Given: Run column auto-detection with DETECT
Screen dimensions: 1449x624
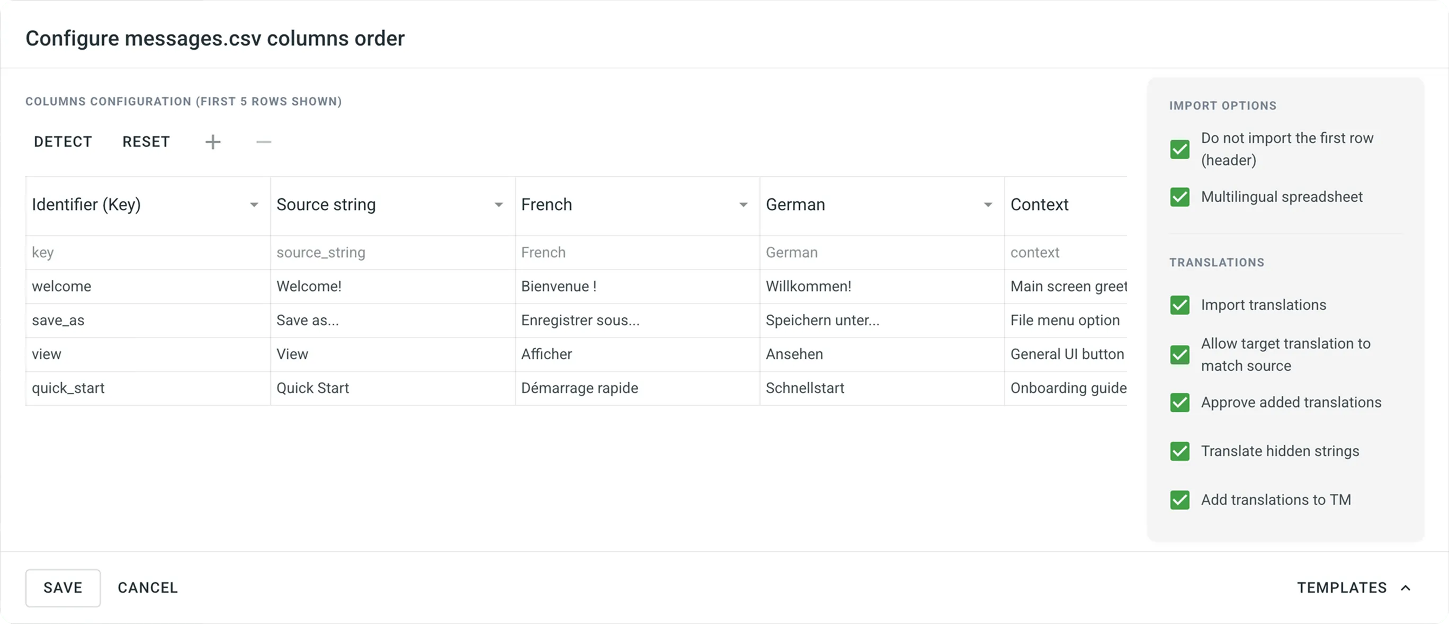Looking at the screenshot, I should [x=62, y=141].
